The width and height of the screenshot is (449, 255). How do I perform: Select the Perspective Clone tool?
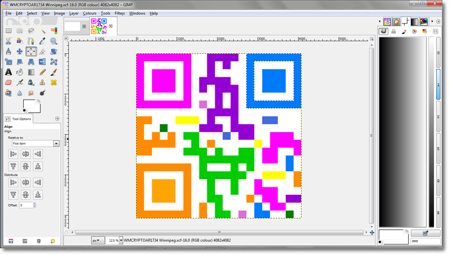[9, 93]
